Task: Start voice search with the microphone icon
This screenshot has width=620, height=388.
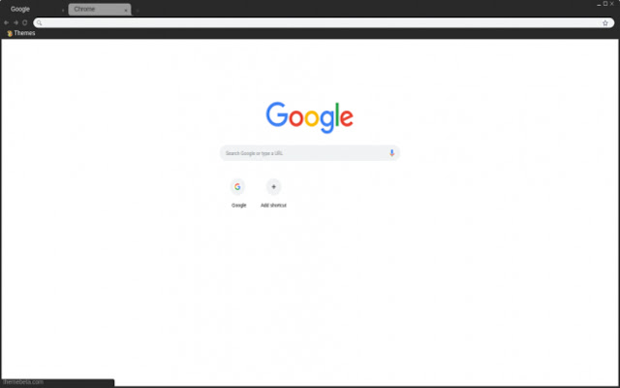Action: (x=391, y=153)
